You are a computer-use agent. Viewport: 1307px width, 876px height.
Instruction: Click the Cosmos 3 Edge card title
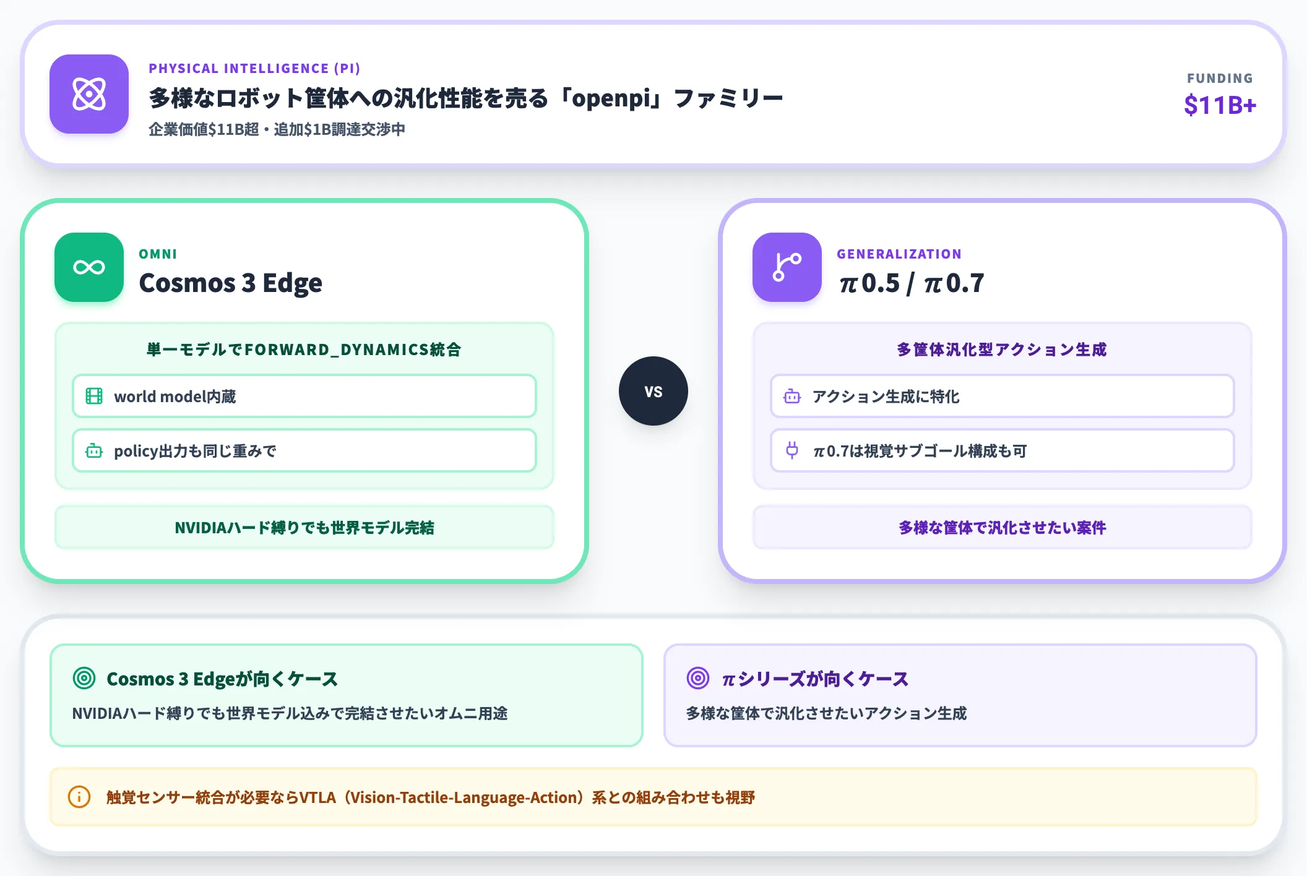click(x=230, y=283)
